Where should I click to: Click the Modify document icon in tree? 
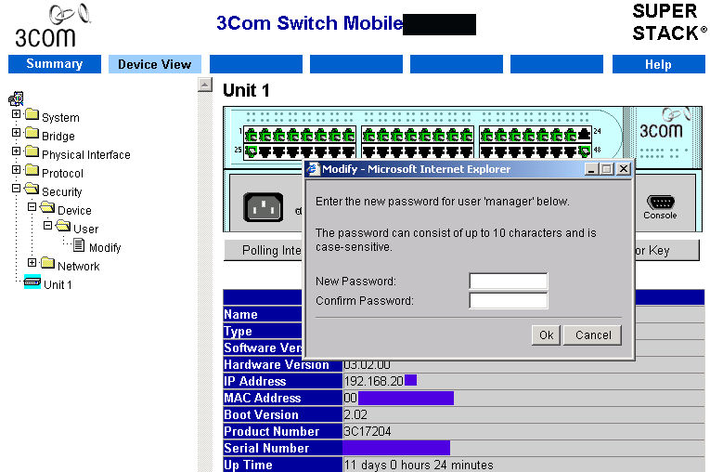(x=79, y=245)
